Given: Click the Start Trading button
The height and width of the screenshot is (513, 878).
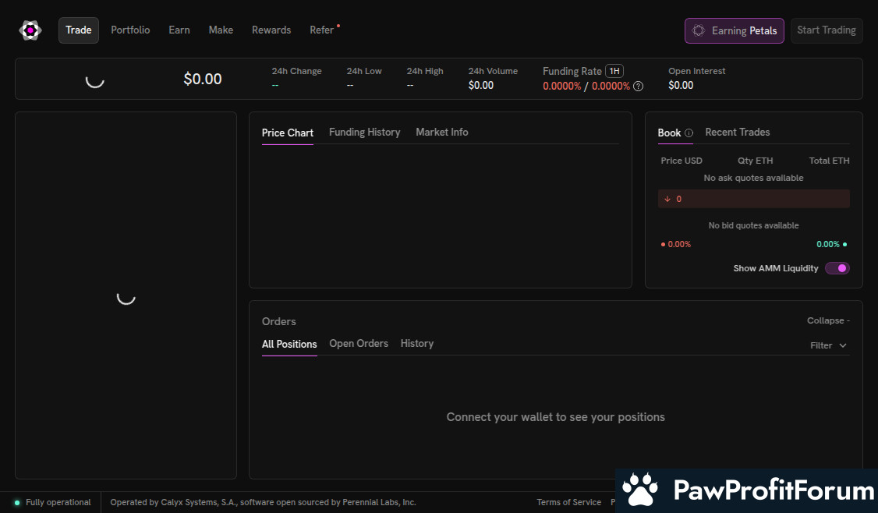Looking at the screenshot, I should [826, 30].
